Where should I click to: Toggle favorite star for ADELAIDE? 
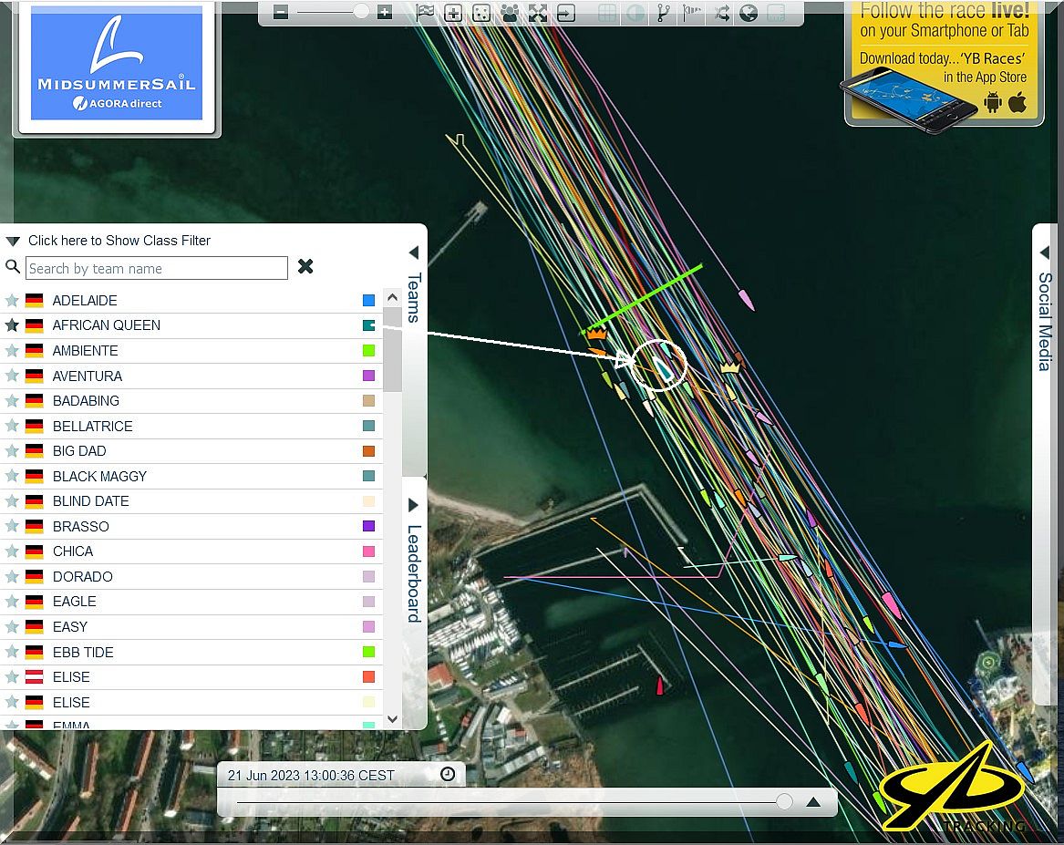12,301
